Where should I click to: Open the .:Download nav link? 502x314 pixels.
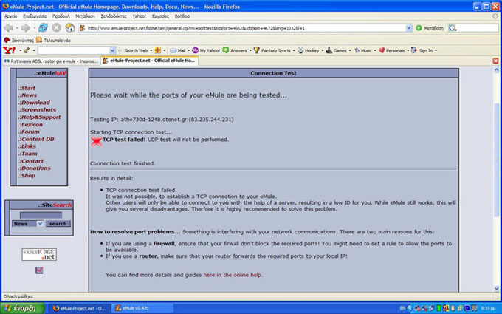pyautogui.click(x=34, y=103)
